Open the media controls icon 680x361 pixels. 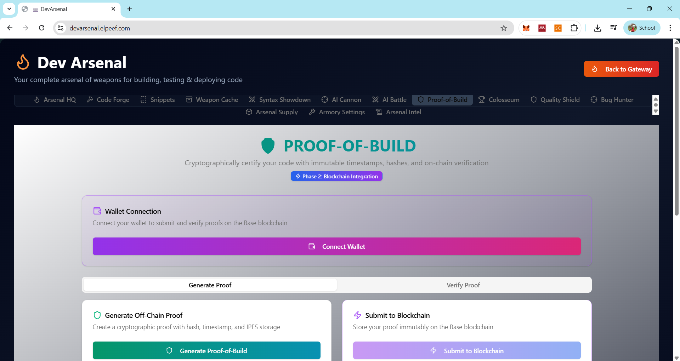pyautogui.click(x=614, y=28)
